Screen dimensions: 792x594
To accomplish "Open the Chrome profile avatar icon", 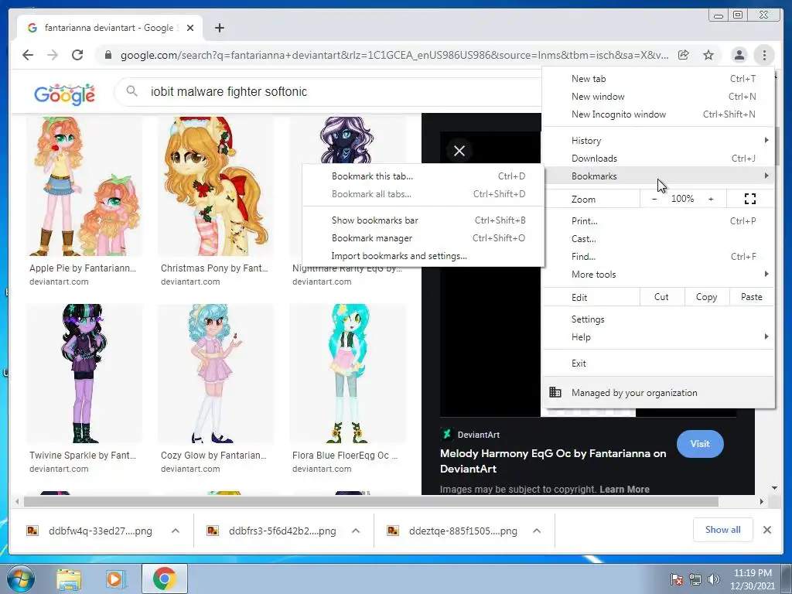I will click(739, 55).
